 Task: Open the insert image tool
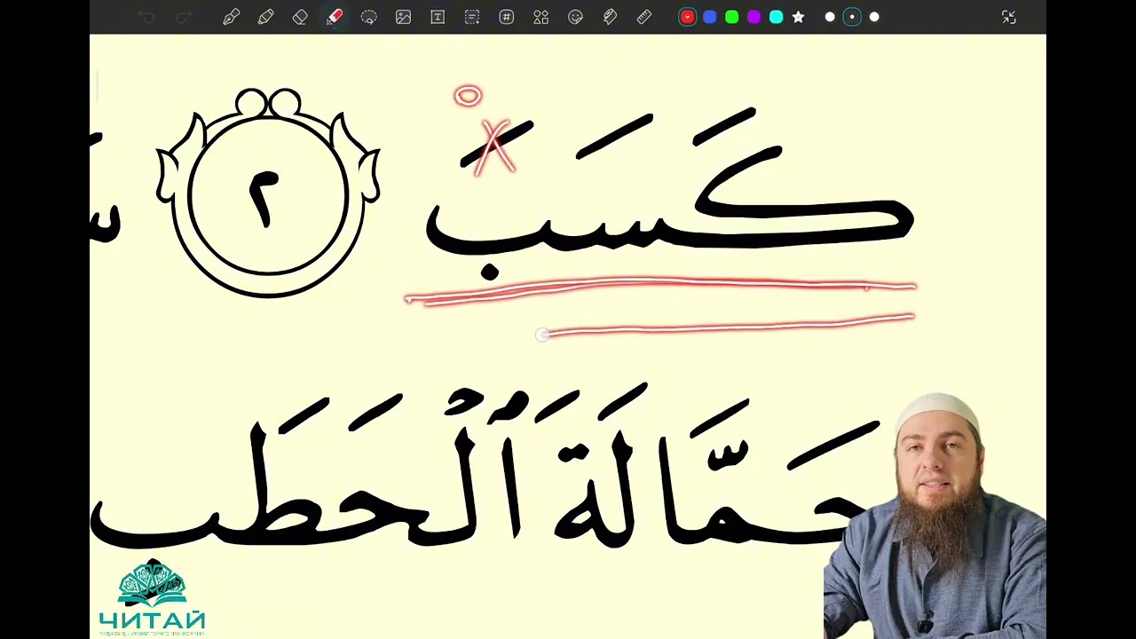(403, 17)
